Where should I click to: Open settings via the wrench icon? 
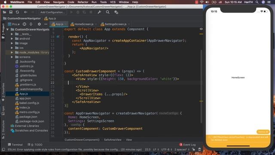99,12
